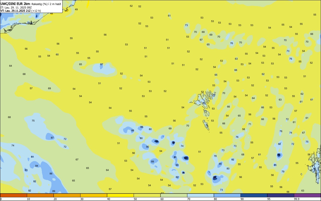321x201 pixels.
Task: Click the legend tick label '99.9'
Action: (296, 199)
